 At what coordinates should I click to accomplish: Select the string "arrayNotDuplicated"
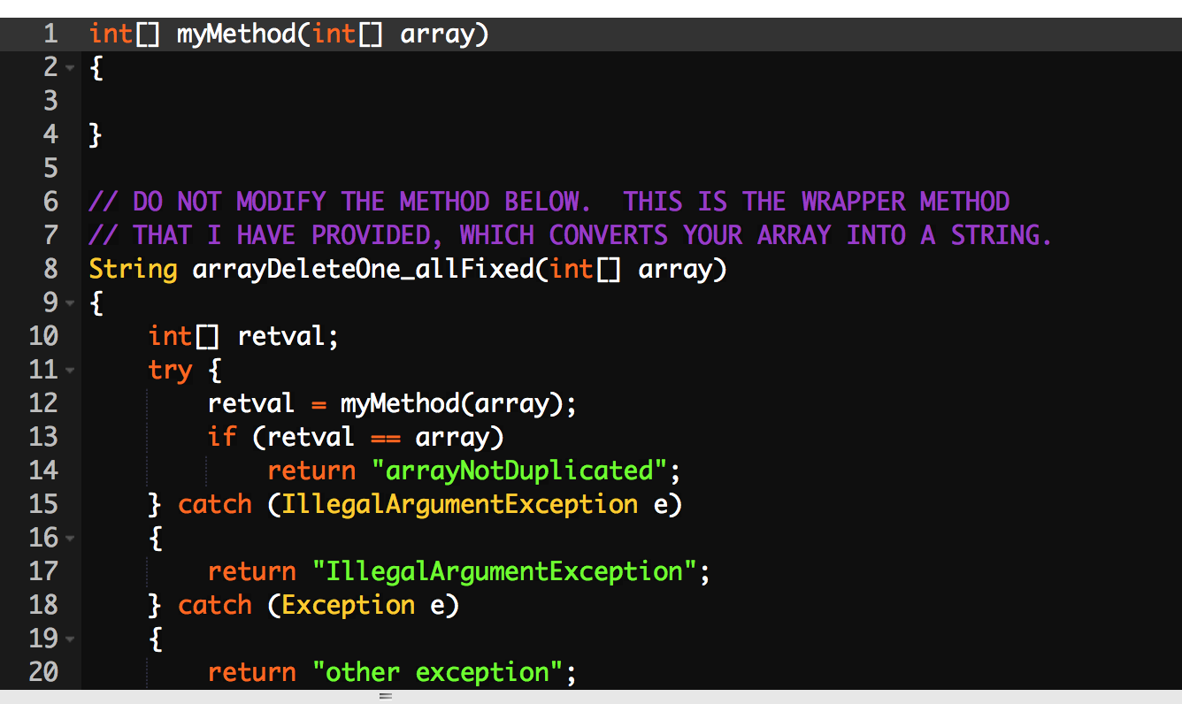tap(519, 471)
